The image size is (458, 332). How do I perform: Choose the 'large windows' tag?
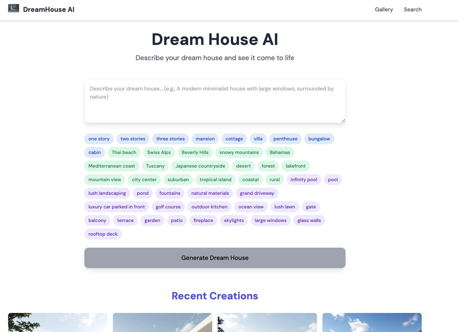point(271,221)
